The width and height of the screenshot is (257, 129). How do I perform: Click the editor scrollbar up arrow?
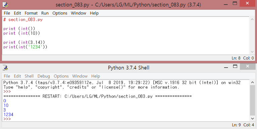point(252,19)
